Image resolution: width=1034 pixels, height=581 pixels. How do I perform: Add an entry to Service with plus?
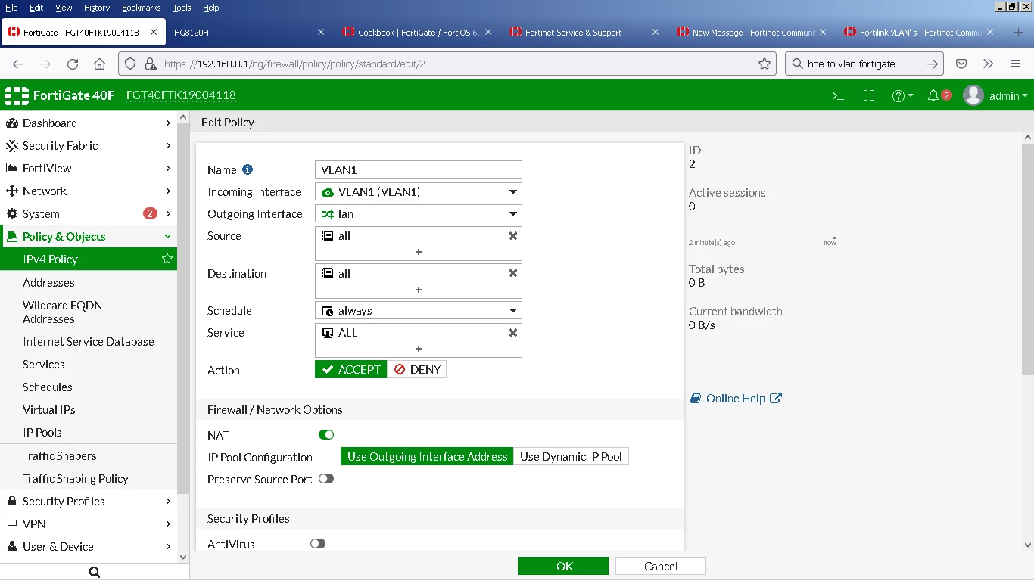point(418,349)
